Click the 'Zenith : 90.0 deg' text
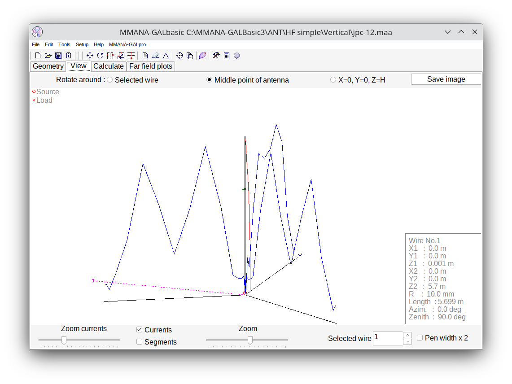The image size is (512, 384). click(x=437, y=317)
